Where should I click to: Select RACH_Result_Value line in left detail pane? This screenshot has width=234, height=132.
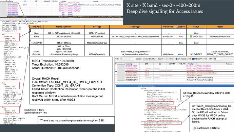click(25, 21)
